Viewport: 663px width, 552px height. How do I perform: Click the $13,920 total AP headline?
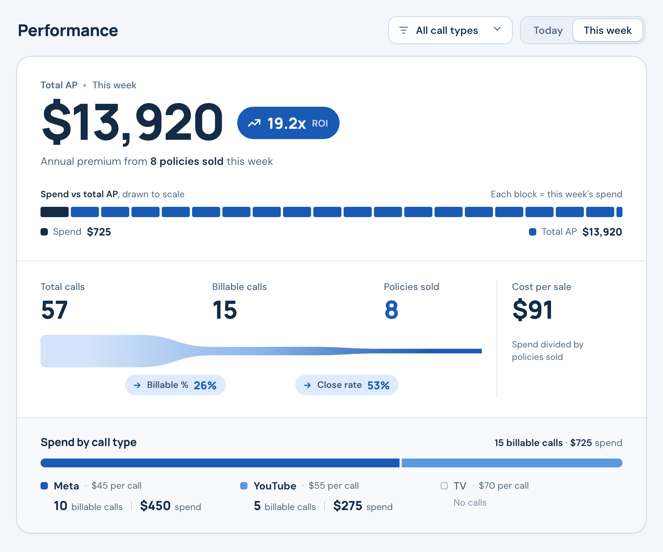click(x=133, y=123)
